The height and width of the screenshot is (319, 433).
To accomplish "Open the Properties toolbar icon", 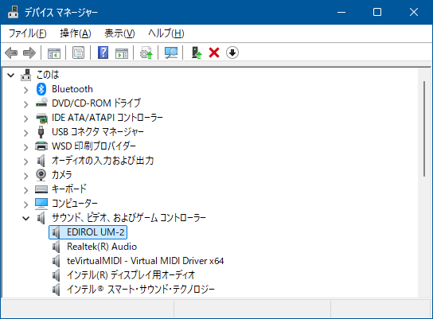I will click(79, 53).
